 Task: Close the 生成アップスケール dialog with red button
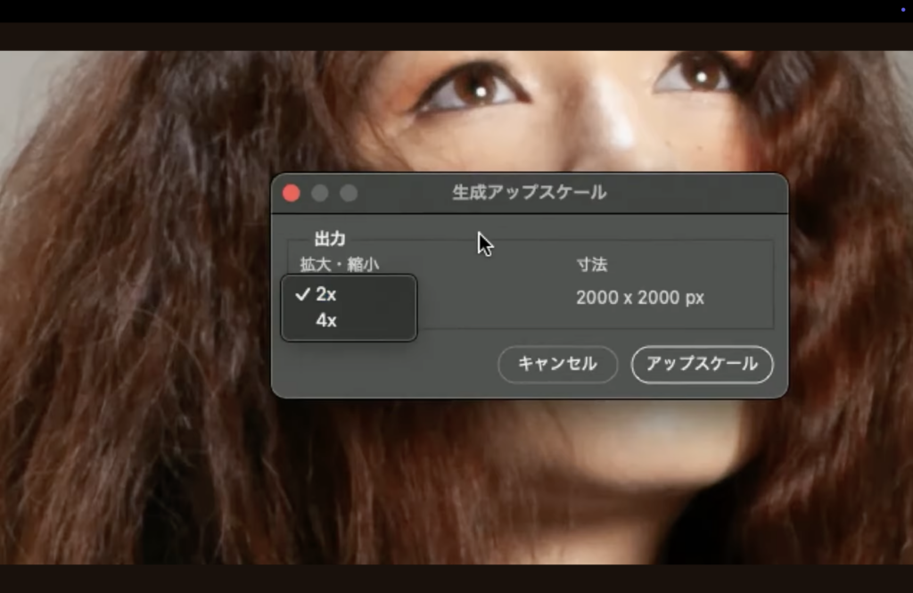[x=292, y=193]
